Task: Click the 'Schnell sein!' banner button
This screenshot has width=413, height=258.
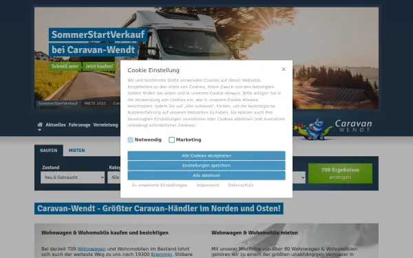Action: [65, 66]
